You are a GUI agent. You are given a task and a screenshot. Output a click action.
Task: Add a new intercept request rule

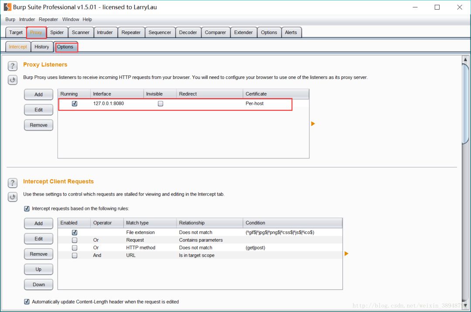[x=38, y=223]
